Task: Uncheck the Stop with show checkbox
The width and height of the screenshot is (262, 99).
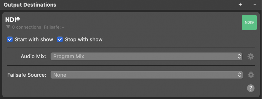Action: pos(60,40)
